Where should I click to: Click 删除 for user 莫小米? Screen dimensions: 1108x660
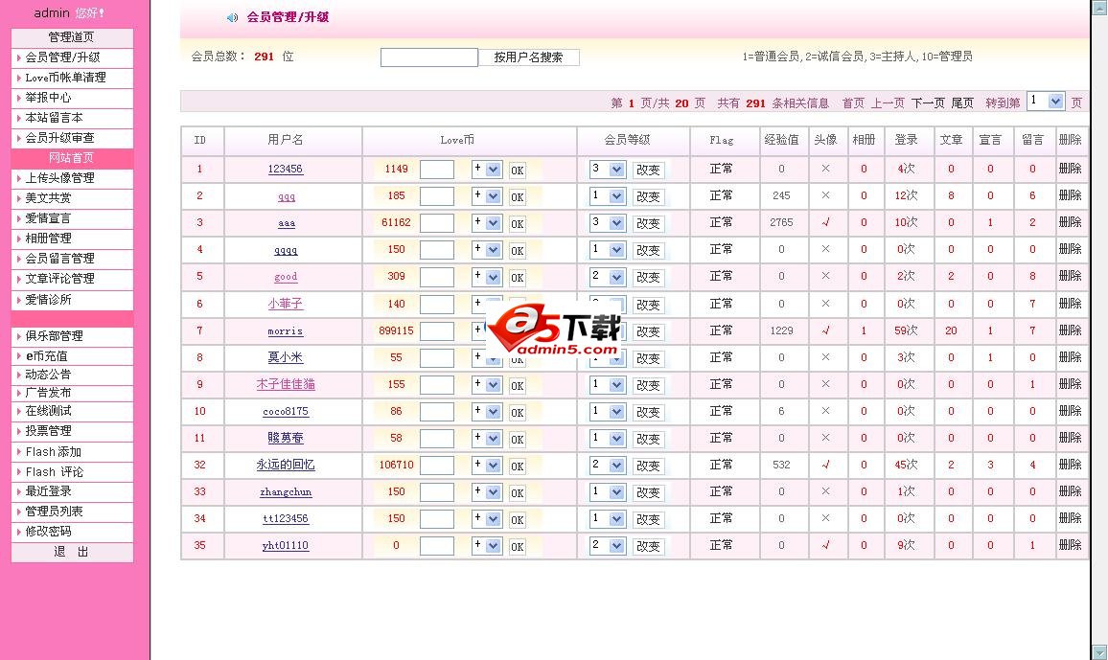(x=1070, y=357)
